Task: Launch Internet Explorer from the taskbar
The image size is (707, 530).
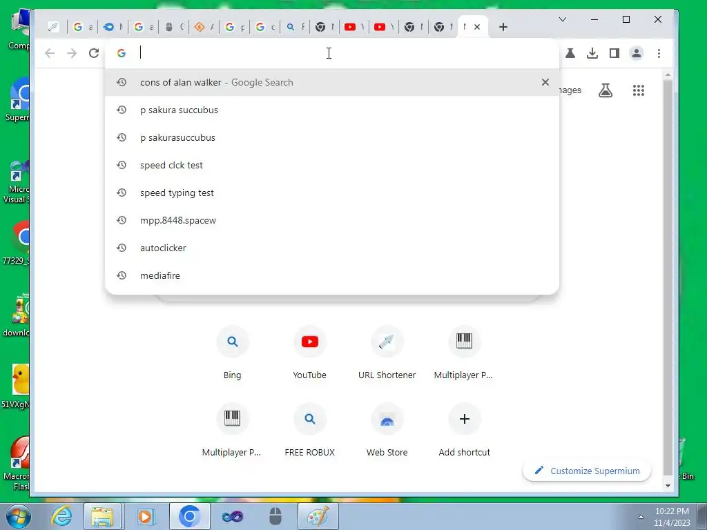Action: (x=61, y=516)
